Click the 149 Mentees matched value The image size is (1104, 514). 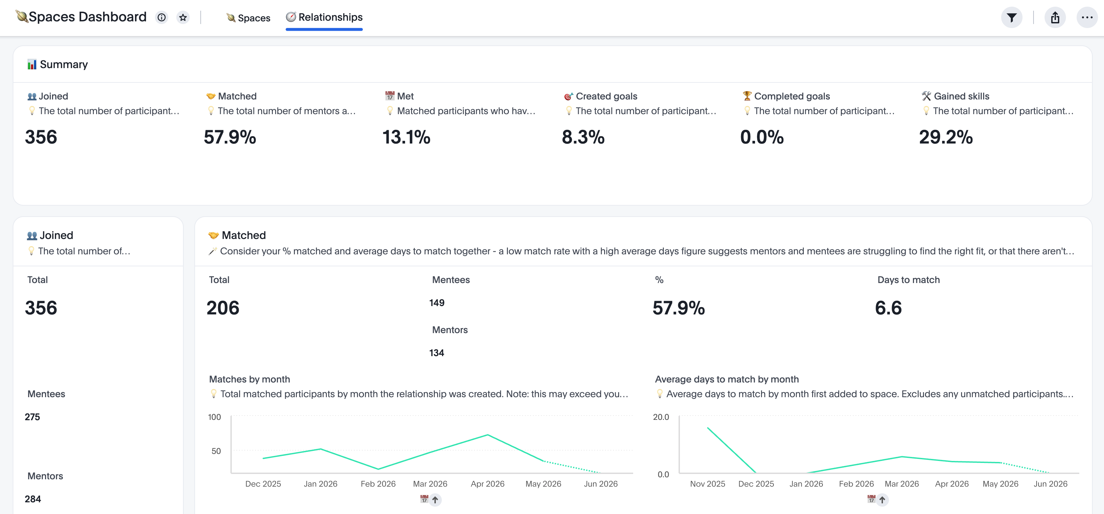pos(437,303)
